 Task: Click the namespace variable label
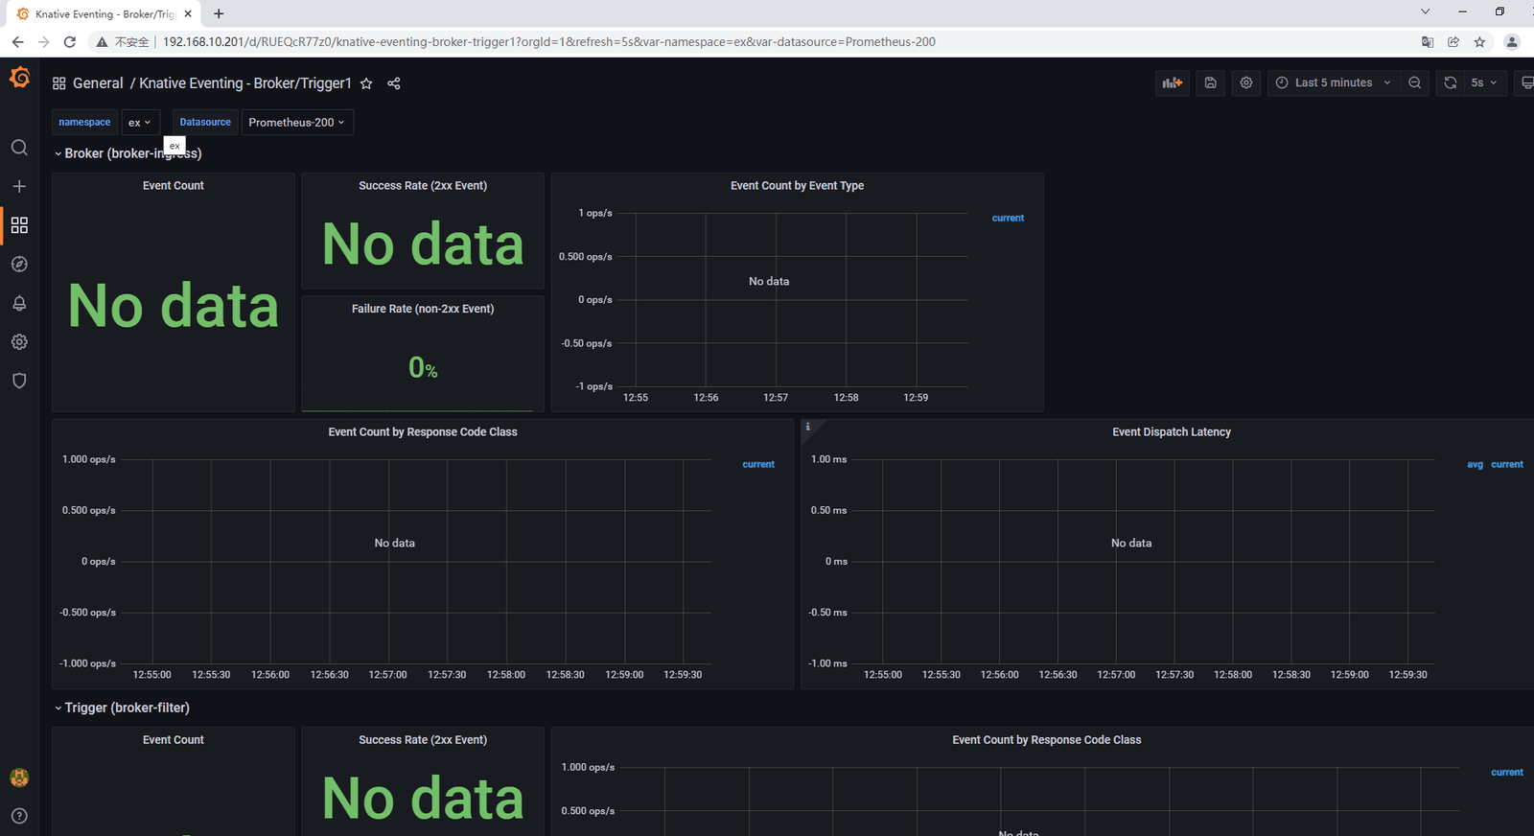[x=84, y=123]
